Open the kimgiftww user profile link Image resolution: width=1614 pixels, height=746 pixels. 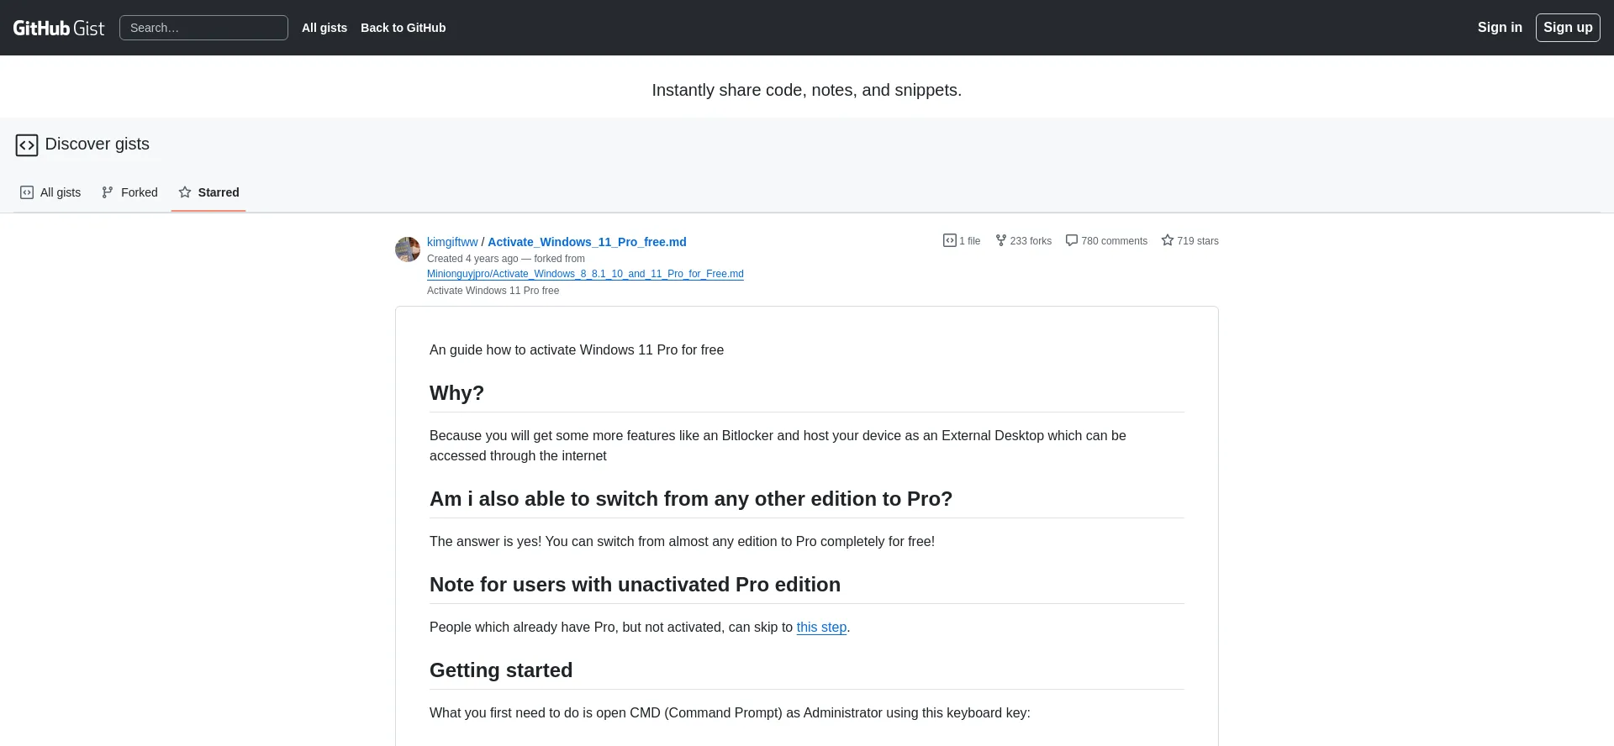452,242
